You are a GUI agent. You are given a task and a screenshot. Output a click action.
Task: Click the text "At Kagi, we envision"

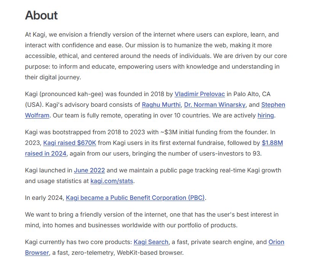click(x=54, y=34)
